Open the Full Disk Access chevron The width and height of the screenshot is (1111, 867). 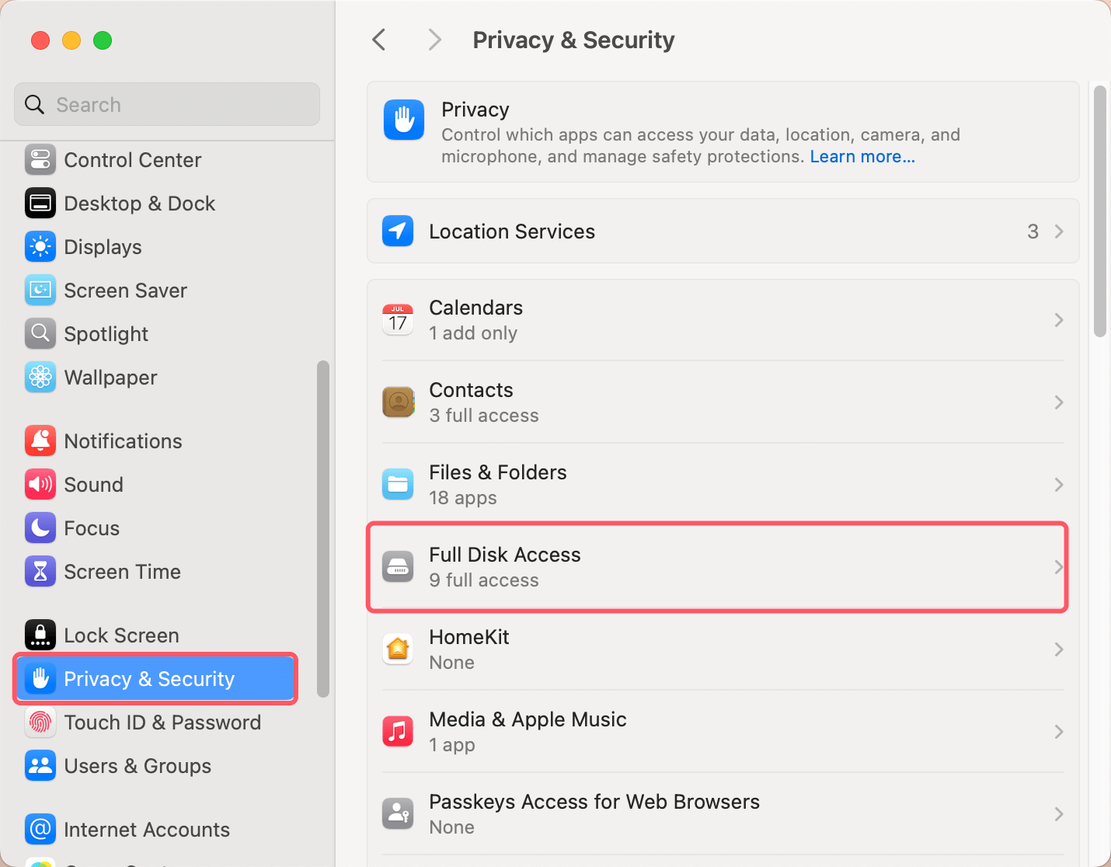tap(1059, 566)
